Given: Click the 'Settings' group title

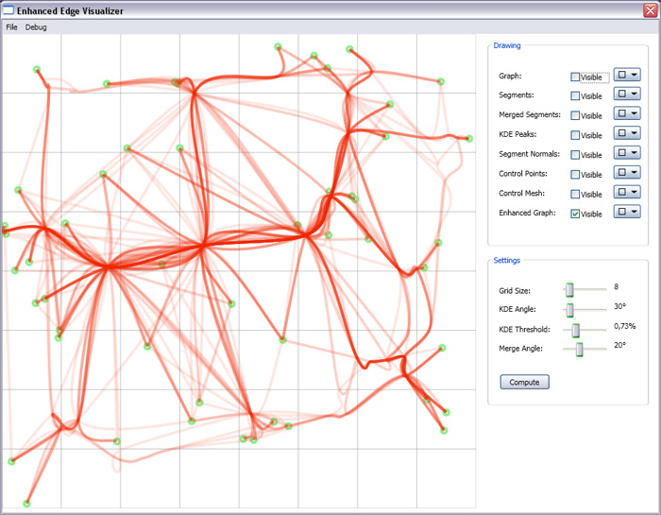Looking at the screenshot, I should 507,260.
